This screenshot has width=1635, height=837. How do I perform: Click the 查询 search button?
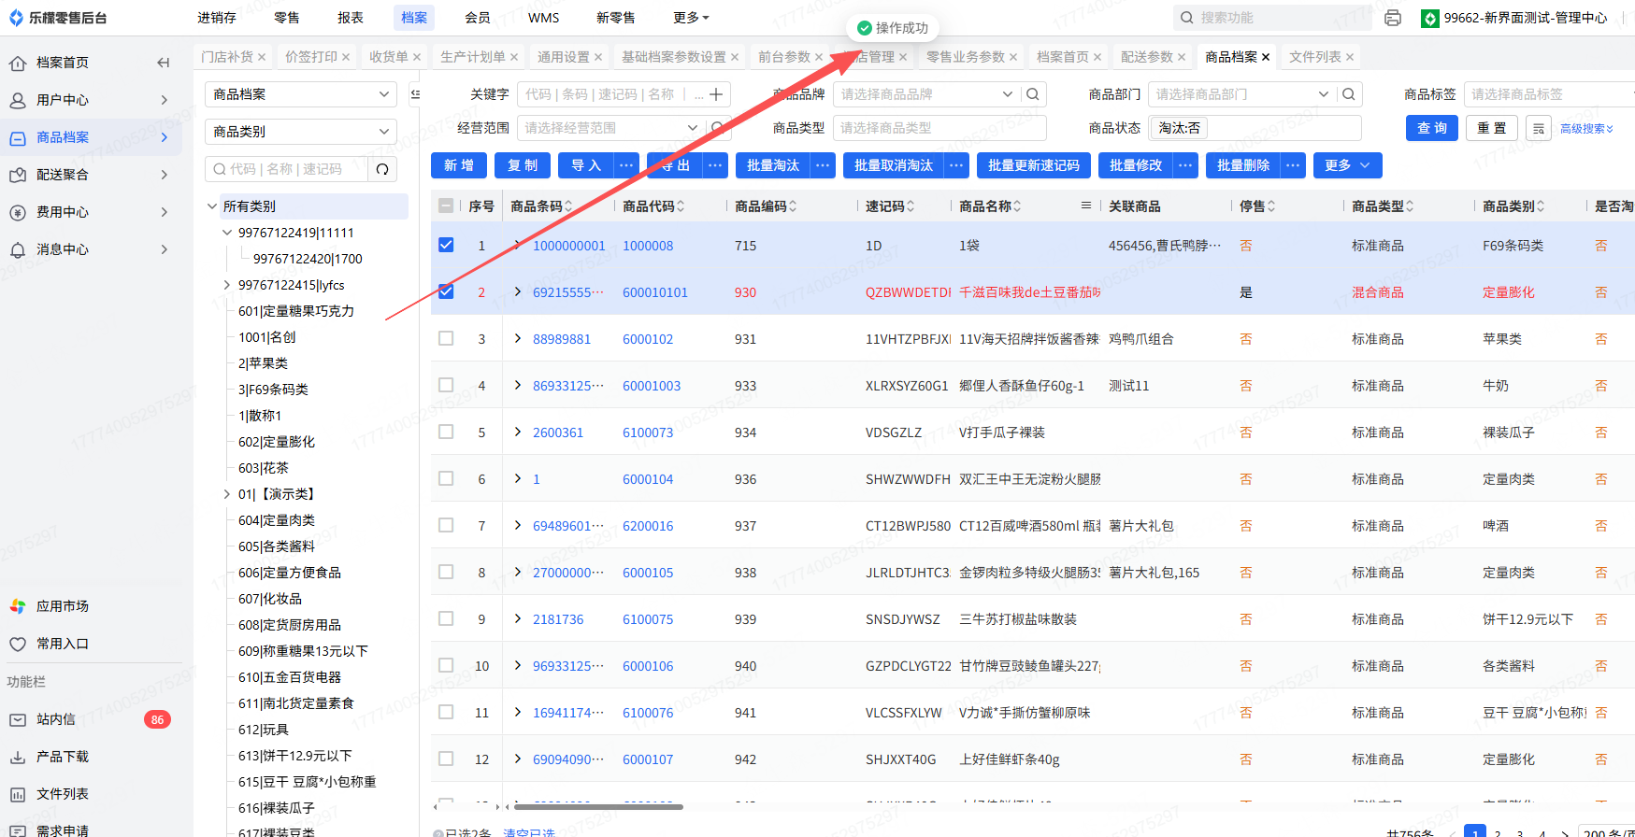pos(1432,128)
